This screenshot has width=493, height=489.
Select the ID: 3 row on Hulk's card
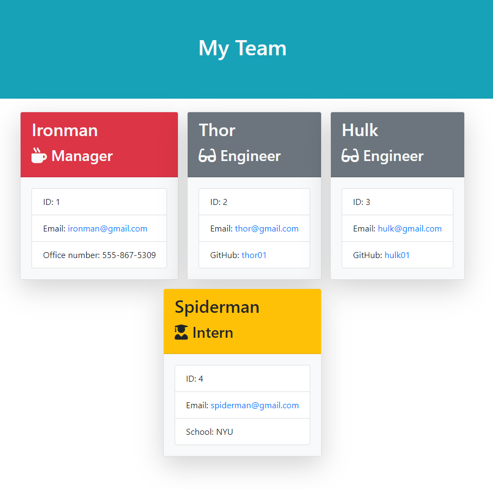pos(397,202)
